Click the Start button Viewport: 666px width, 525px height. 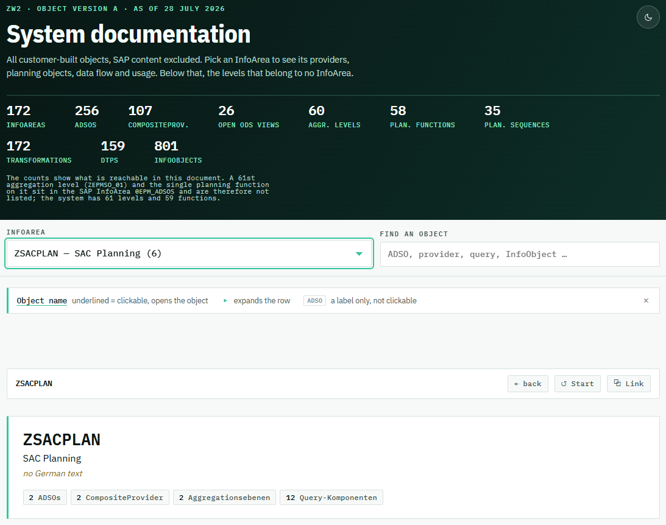577,384
